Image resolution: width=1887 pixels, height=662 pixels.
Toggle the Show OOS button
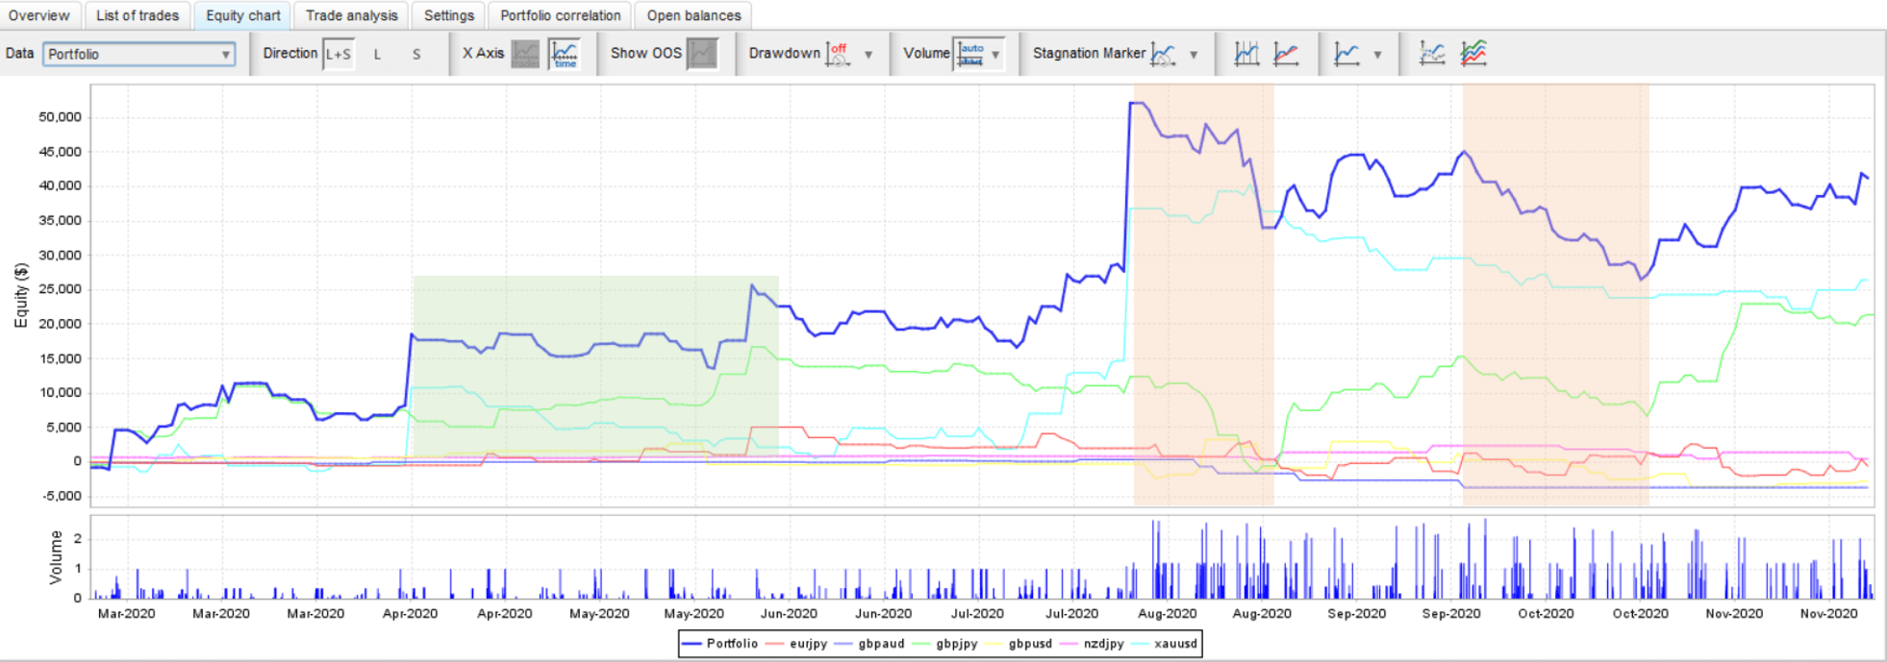click(x=703, y=54)
